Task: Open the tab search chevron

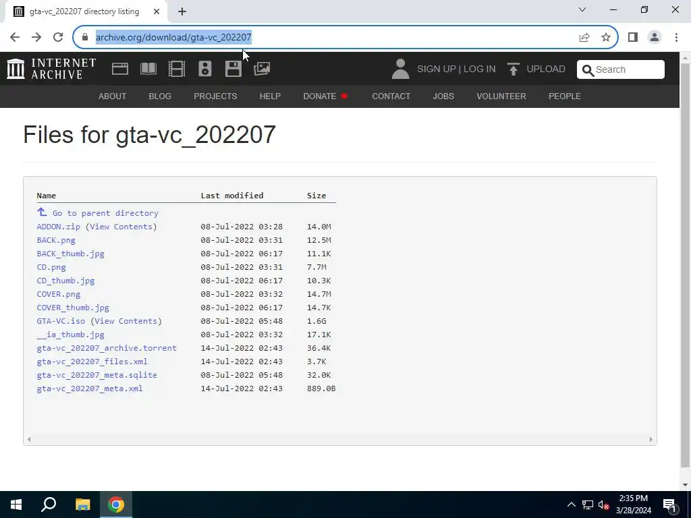Action: coord(582,9)
